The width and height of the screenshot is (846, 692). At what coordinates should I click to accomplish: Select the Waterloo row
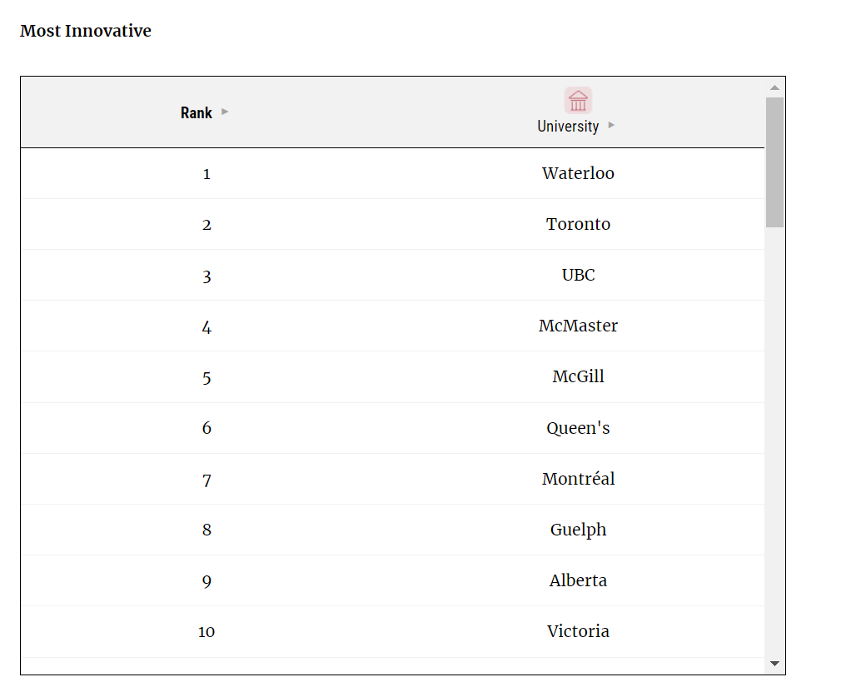pos(392,173)
